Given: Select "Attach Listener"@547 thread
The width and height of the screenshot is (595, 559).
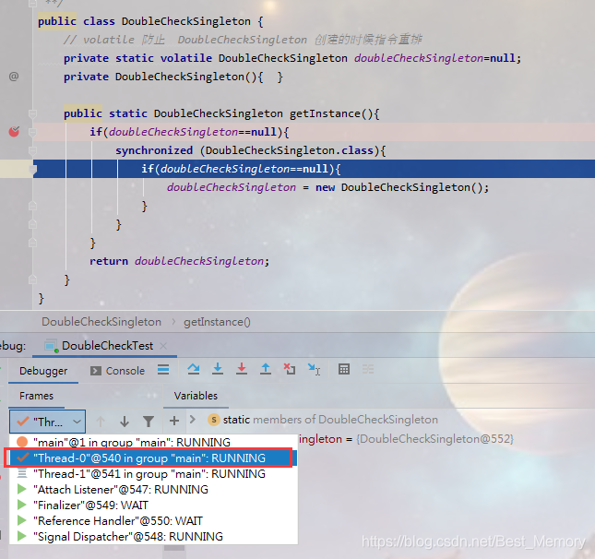Looking at the screenshot, I should [x=153, y=490].
